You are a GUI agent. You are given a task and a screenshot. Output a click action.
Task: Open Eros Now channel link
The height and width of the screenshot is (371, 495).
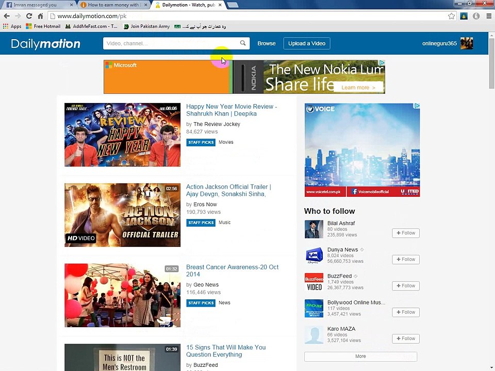pos(205,205)
